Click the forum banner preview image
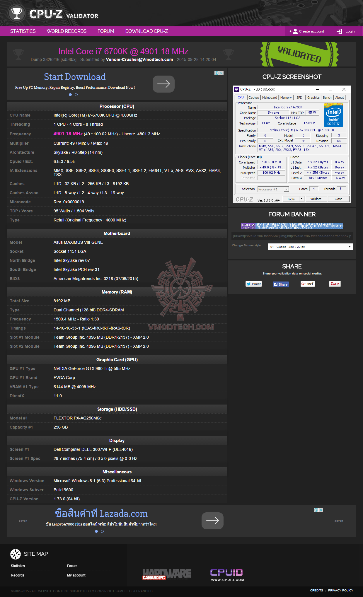Viewport: 363px width, 597px height. pos(292,226)
